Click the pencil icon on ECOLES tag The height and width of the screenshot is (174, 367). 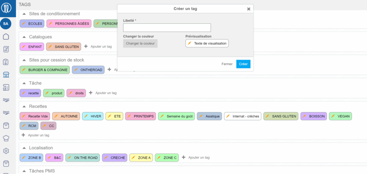pos(24,24)
